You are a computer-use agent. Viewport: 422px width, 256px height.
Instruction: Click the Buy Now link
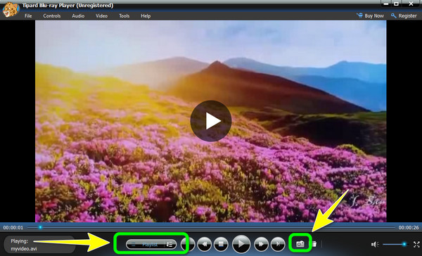(370, 16)
